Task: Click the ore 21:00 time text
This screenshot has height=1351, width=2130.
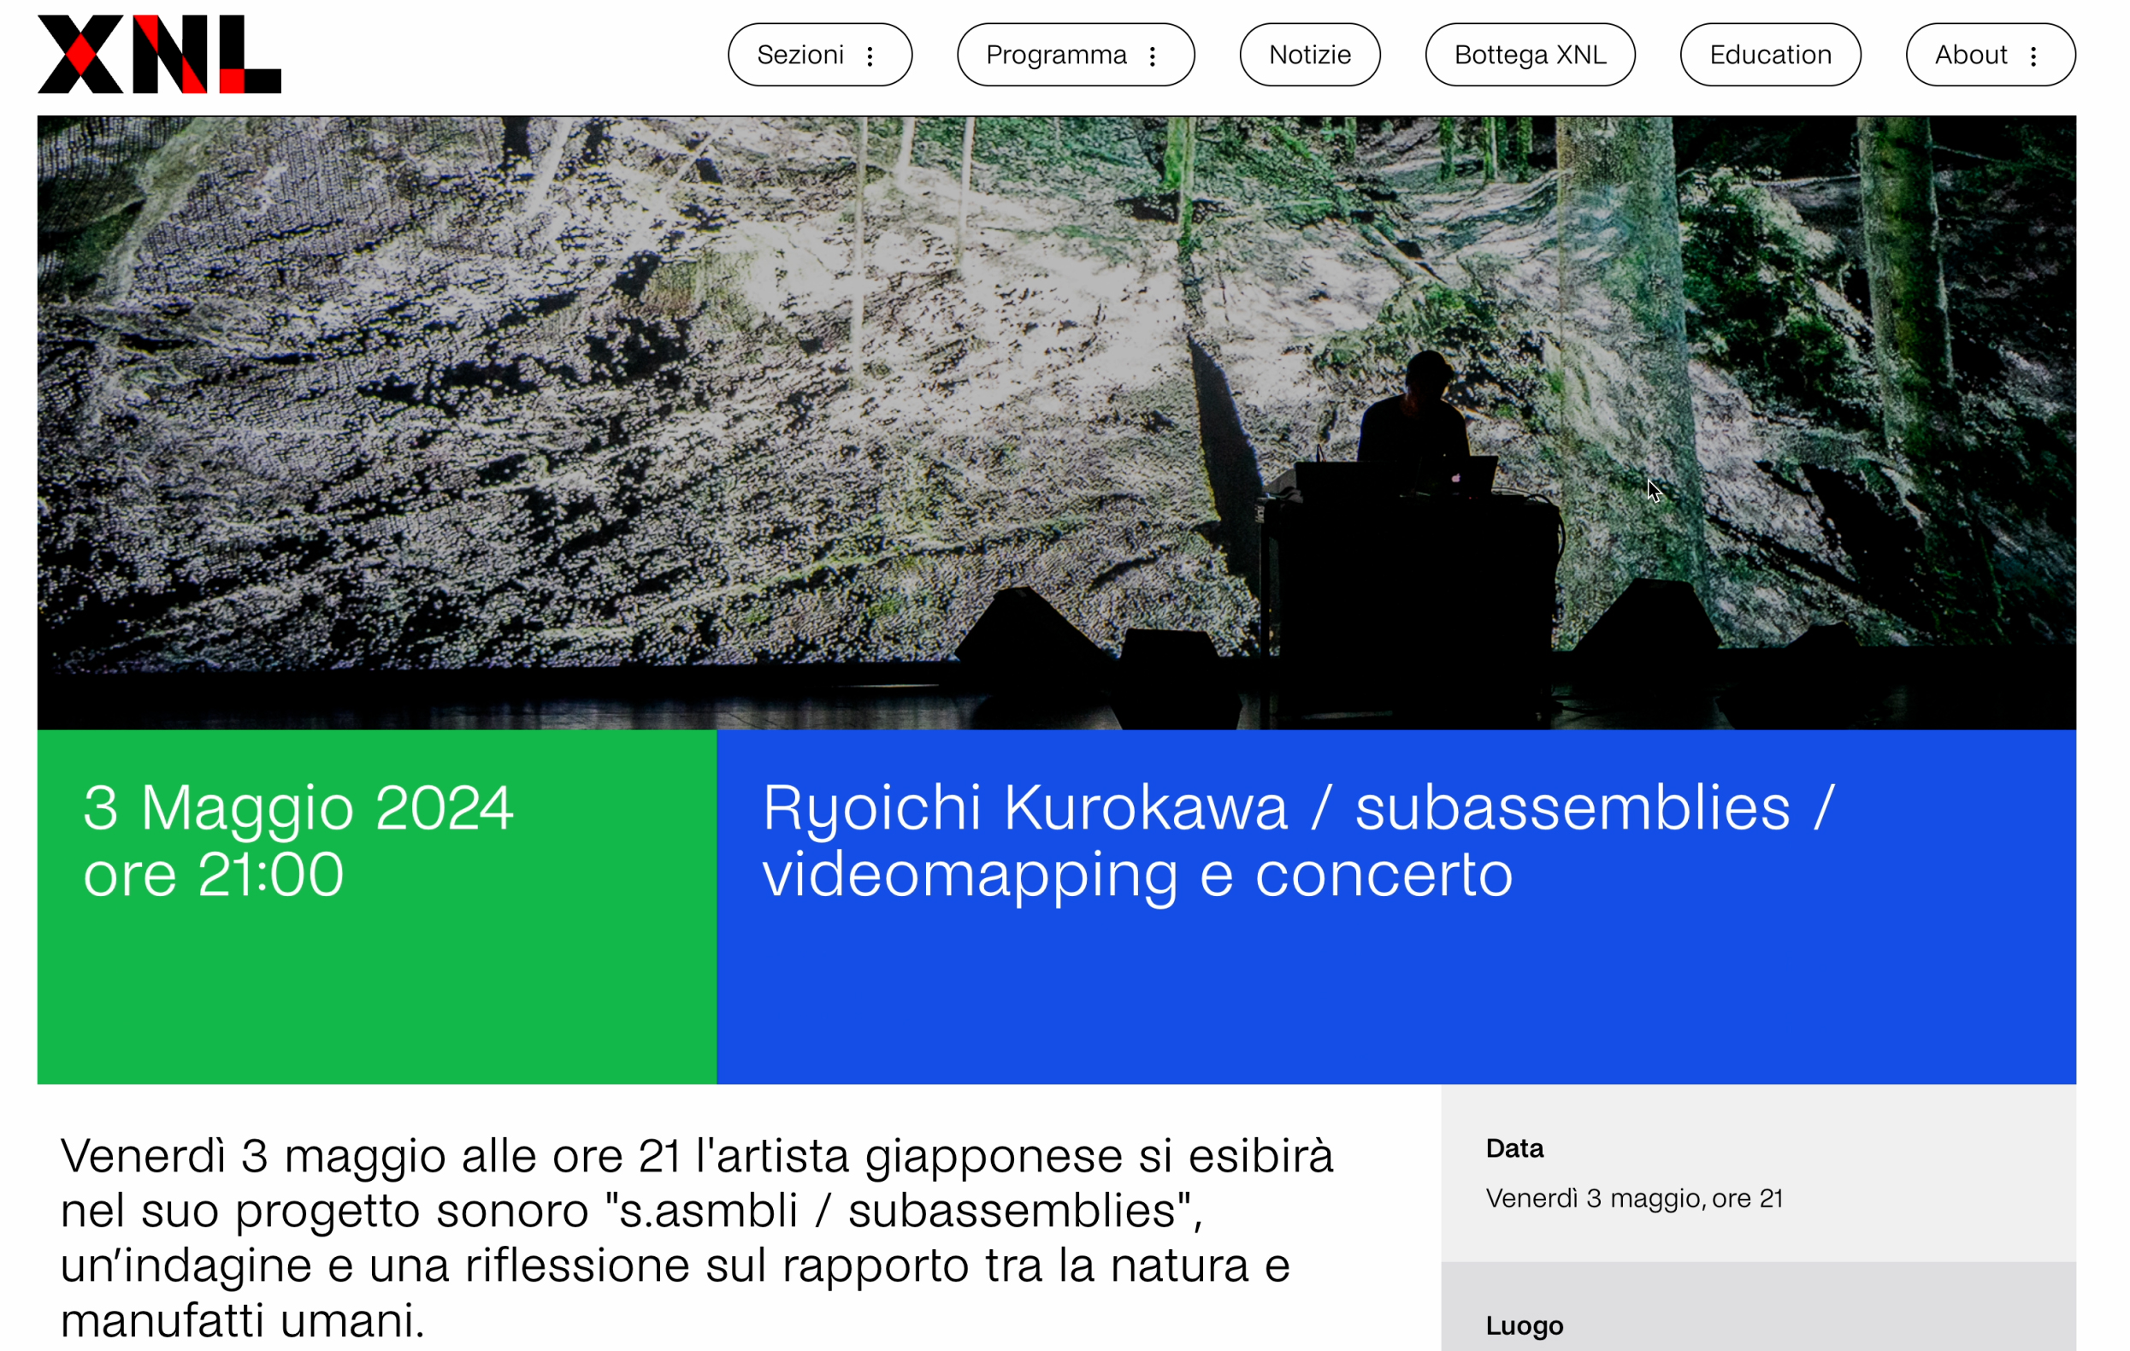Action: point(213,874)
